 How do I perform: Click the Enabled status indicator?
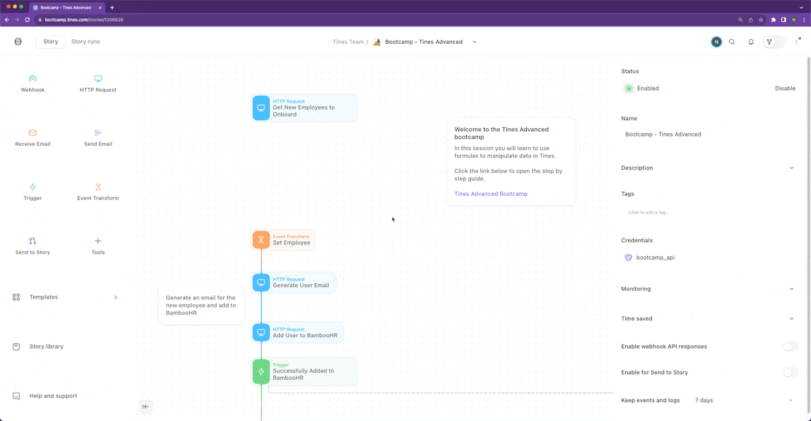pyautogui.click(x=641, y=89)
